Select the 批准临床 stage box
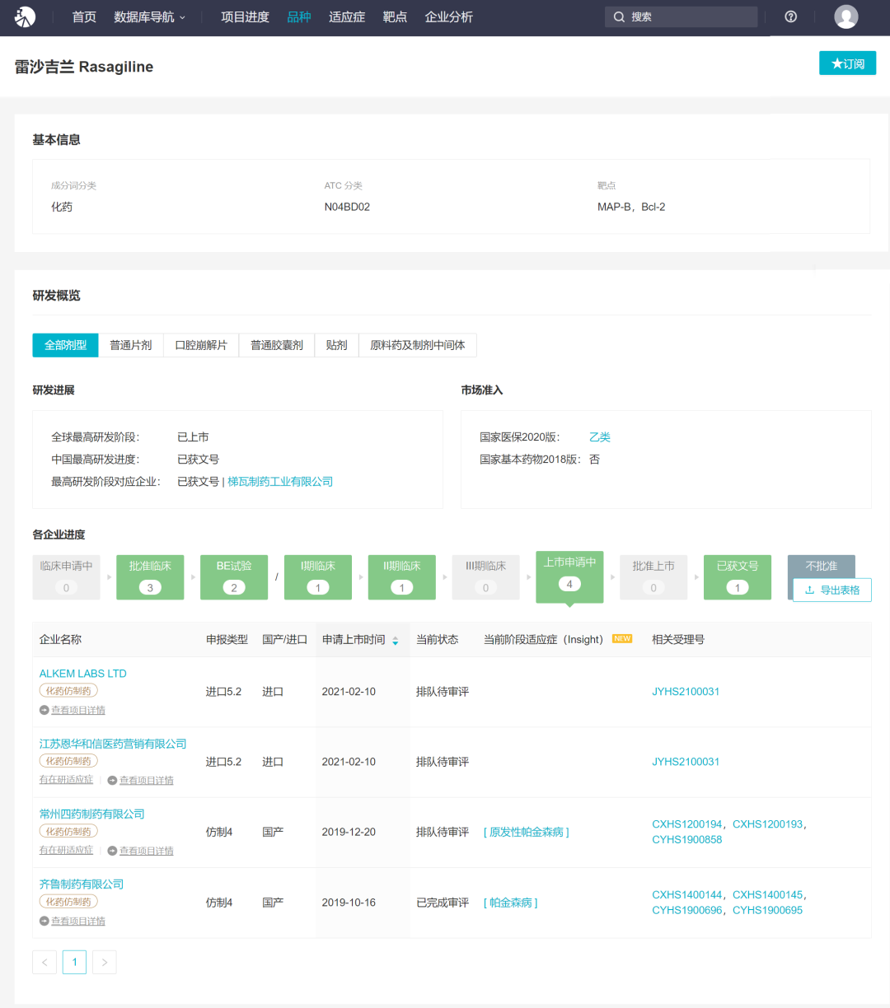Viewport: 890px width, 1008px height. 150,576
